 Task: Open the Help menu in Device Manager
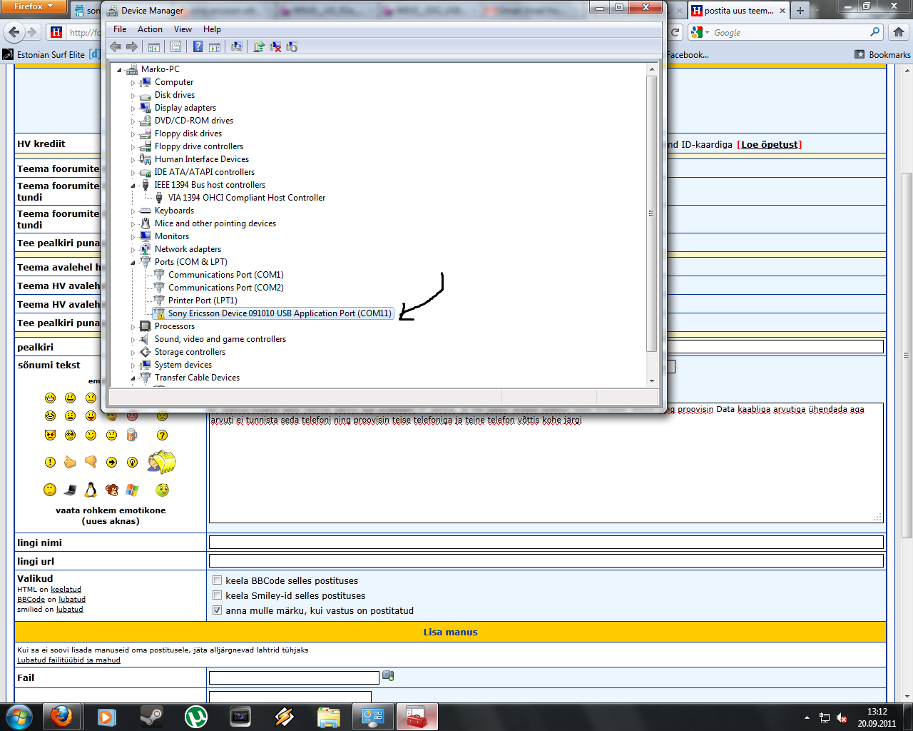coord(212,29)
